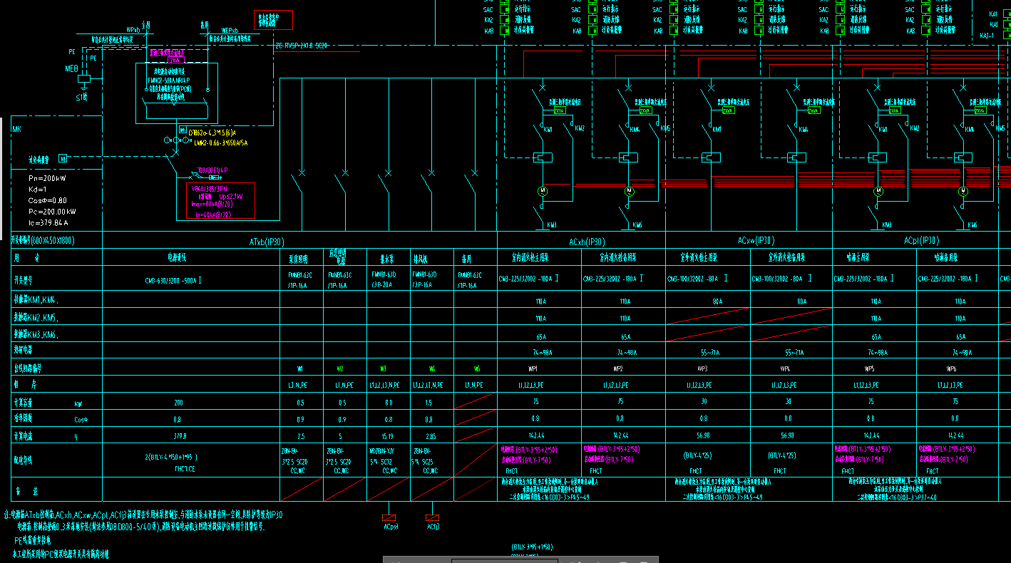The image size is (1011, 563).
Task: Select circuit number WP5
Action: click(x=868, y=369)
